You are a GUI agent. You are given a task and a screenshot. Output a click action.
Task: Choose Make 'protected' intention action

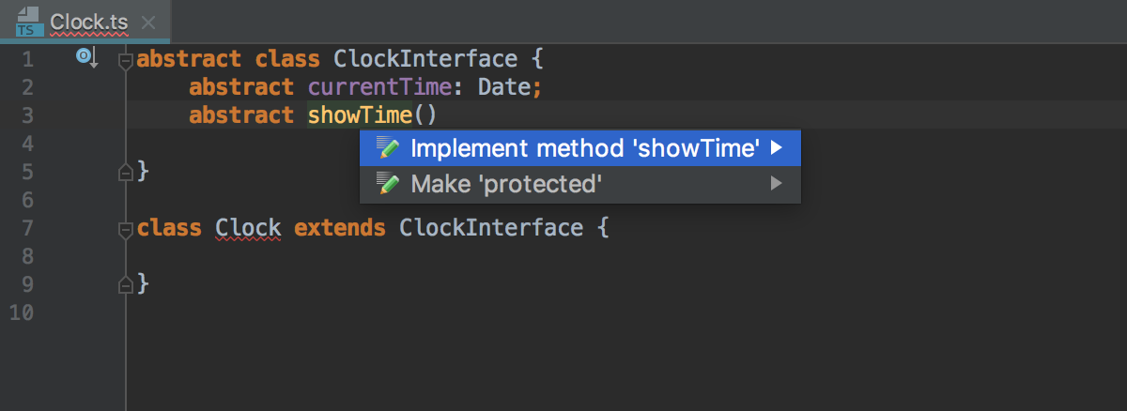(x=580, y=184)
